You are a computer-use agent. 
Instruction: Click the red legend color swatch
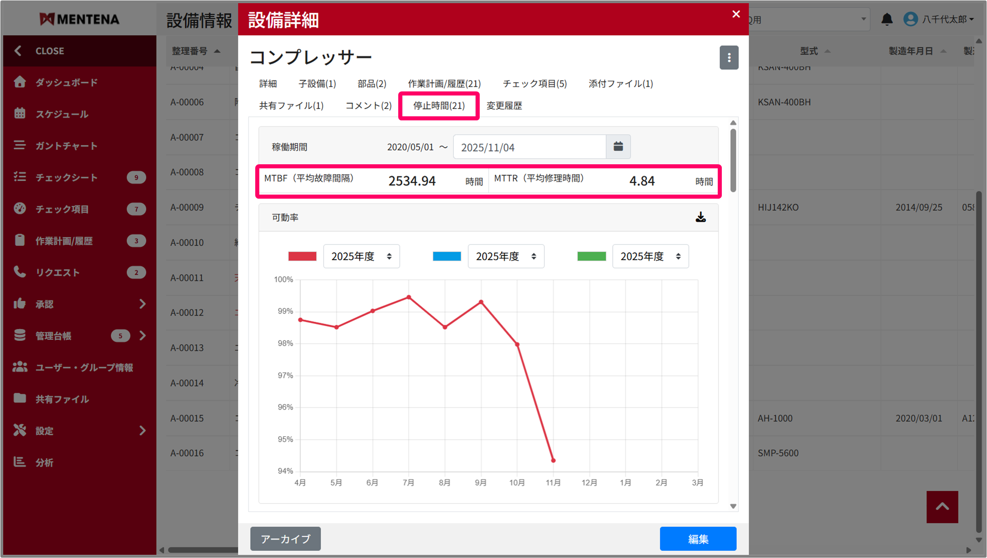pyautogui.click(x=302, y=257)
